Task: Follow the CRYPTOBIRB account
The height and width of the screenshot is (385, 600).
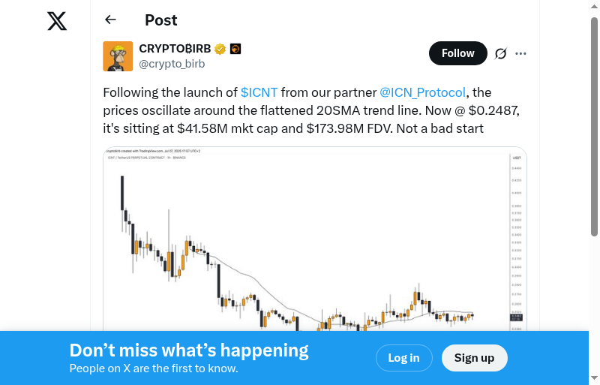Action: 457,53
